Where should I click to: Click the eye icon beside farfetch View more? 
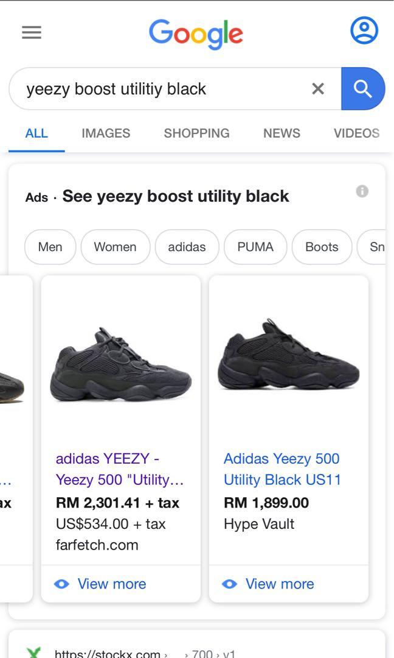(61, 584)
